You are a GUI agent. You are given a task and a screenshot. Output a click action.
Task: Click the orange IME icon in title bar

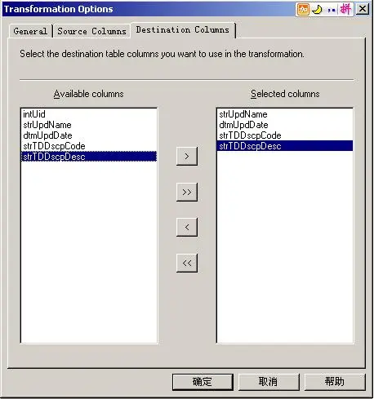pyautogui.click(x=303, y=10)
